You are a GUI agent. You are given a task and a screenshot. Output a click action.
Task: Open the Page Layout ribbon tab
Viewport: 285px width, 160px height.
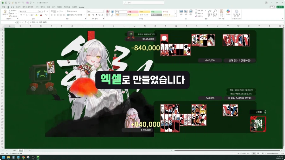(28, 7)
